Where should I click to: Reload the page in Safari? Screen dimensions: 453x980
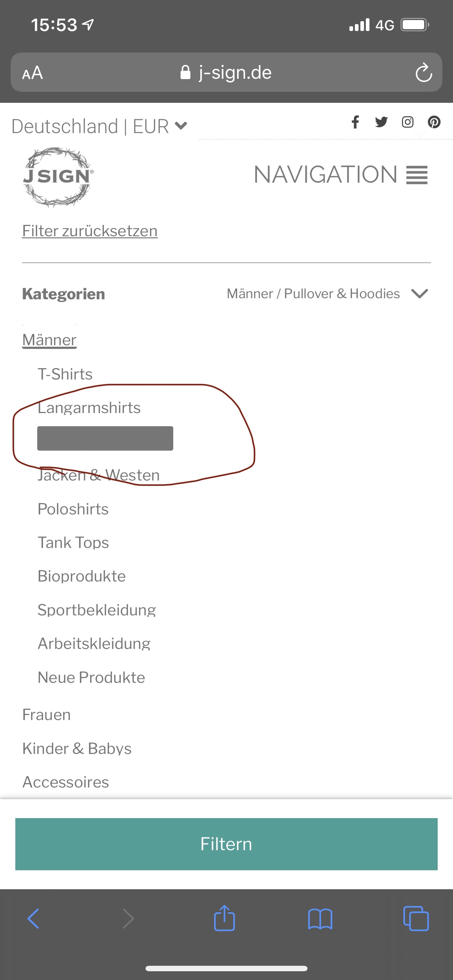[423, 73]
